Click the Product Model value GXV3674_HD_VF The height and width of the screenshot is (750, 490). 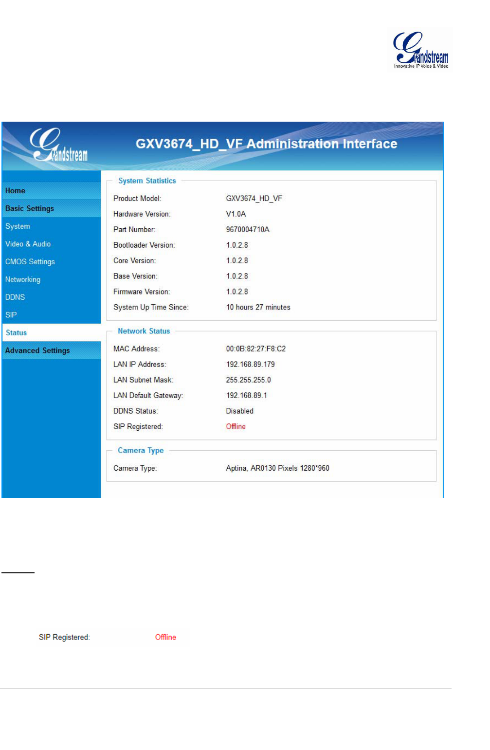(254, 199)
